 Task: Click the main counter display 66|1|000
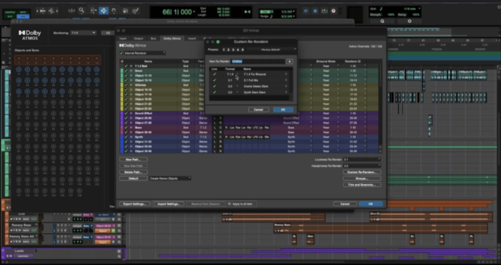click(177, 12)
